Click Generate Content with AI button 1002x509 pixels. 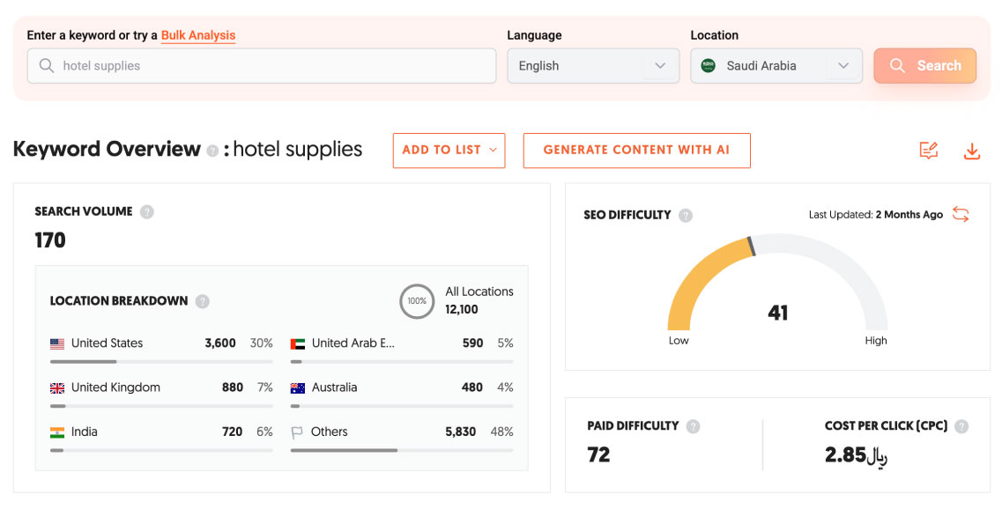[636, 151]
